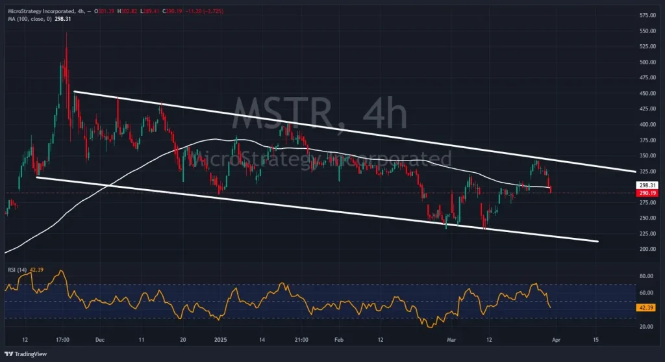665x362 pixels.
Task: Click the RSI 80.00 axis label
Action: point(646,276)
